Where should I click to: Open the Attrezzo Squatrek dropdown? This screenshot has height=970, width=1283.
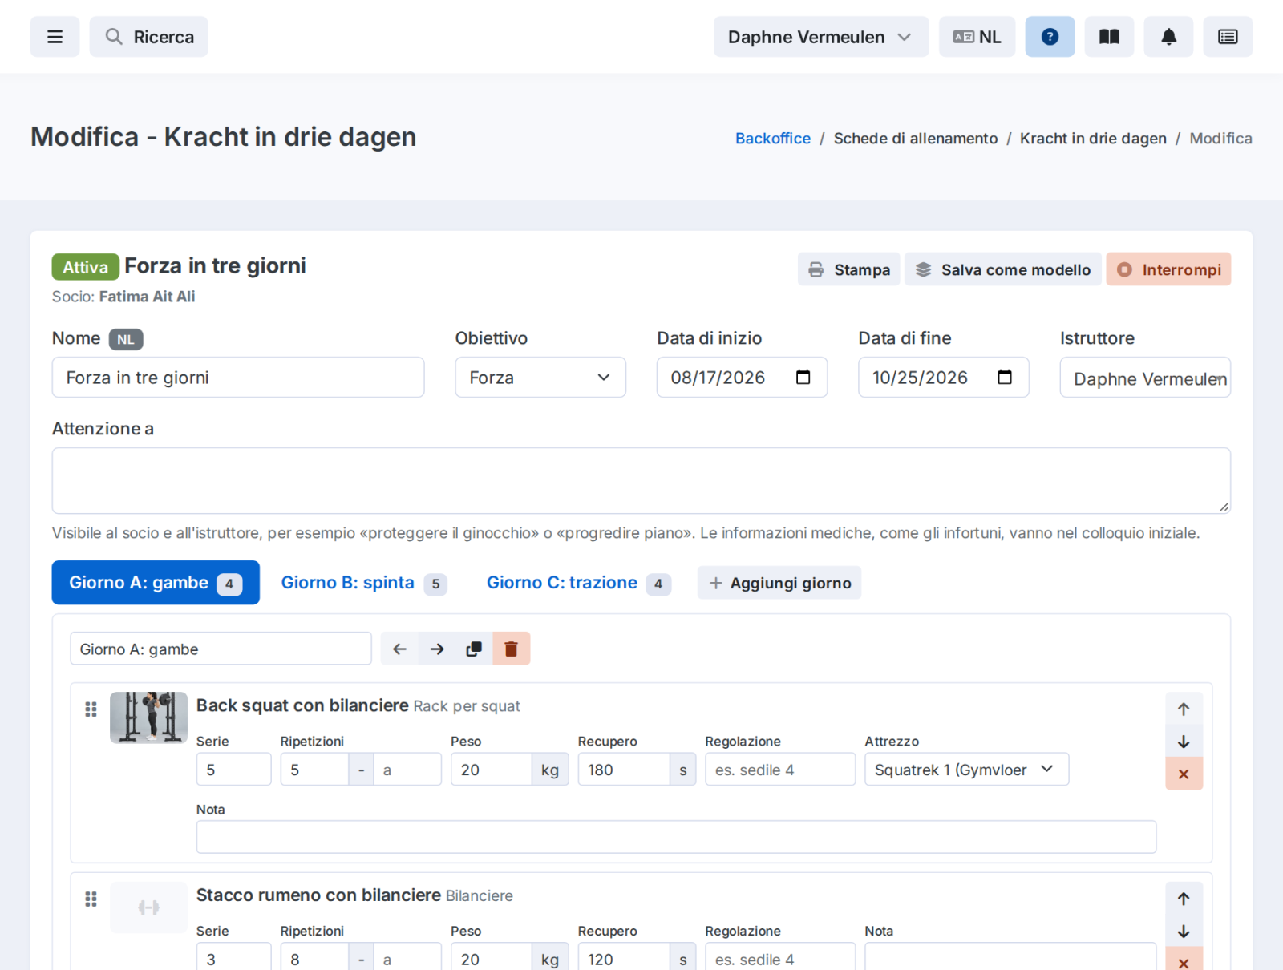[x=966, y=770]
